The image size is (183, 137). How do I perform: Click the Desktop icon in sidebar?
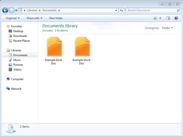[10, 31]
